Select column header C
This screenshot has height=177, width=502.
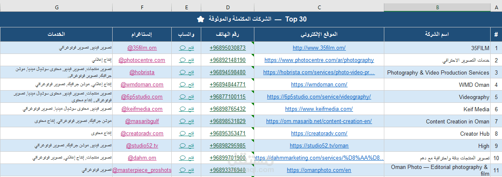tap(319, 7)
